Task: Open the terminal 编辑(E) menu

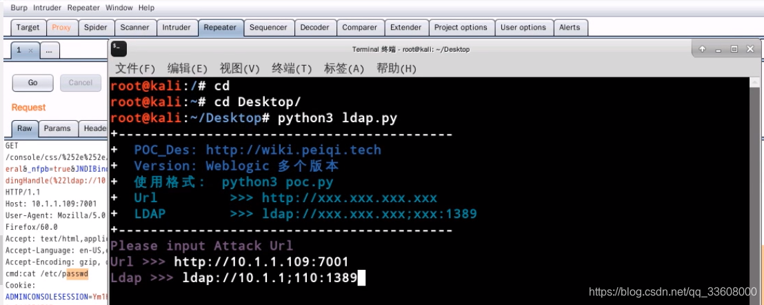Action: (187, 68)
